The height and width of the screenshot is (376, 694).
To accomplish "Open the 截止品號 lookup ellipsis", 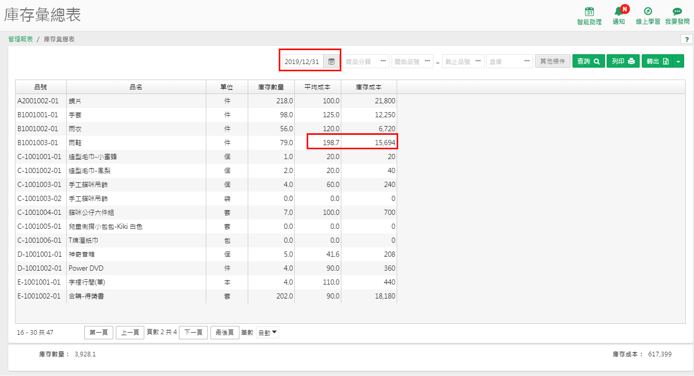I will pos(478,61).
